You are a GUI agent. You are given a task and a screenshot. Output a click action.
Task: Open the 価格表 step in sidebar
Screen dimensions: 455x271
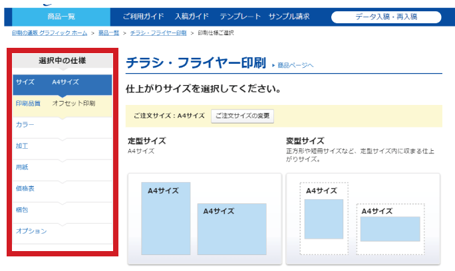tap(25, 189)
